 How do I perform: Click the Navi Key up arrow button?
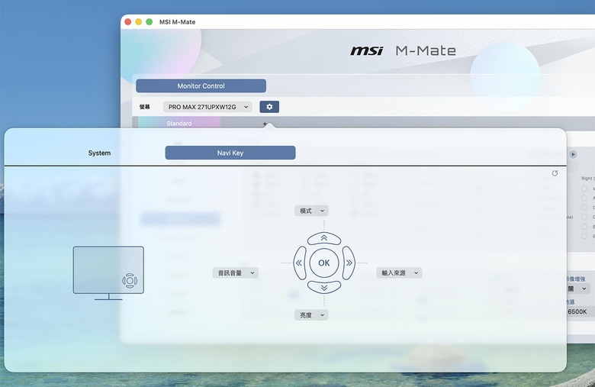pos(323,238)
